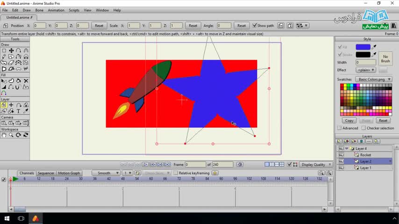Hide Layer 4 group visibility eye
The image size is (399, 224).
coord(341,148)
